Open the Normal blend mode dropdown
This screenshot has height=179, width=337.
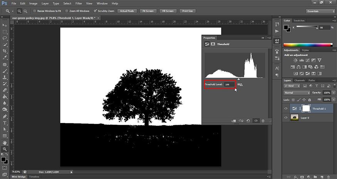pos(297,93)
